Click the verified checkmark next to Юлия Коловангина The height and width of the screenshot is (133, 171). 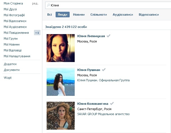(x=112, y=103)
